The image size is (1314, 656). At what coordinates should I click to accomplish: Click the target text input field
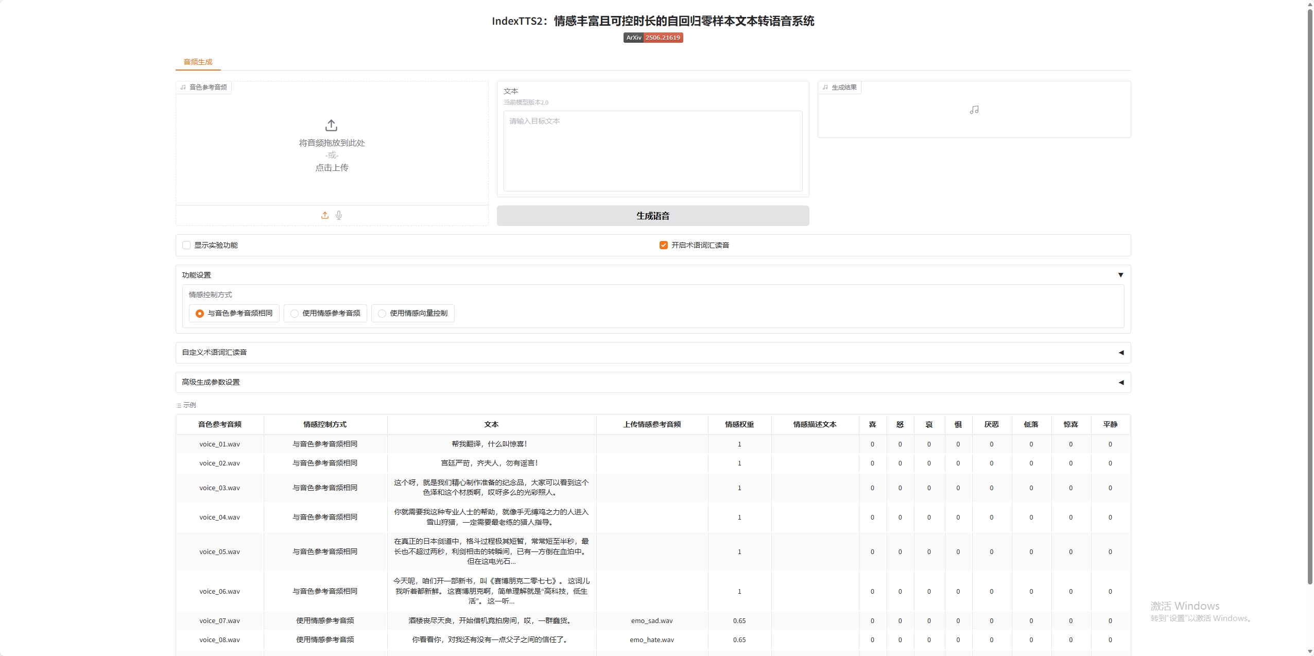tap(652, 151)
